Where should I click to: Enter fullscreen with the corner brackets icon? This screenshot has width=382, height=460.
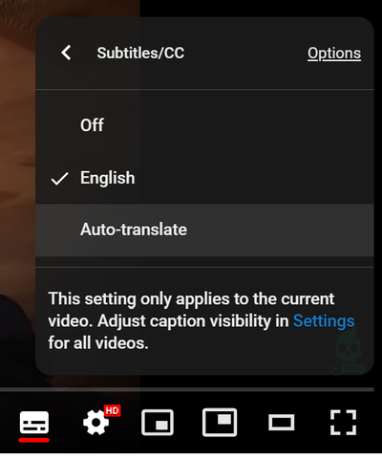coord(343,423)
